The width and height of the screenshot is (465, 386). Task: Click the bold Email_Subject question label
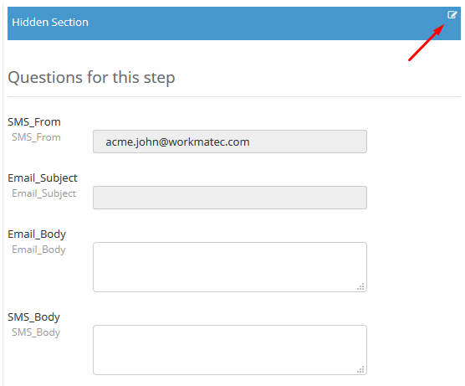tap(43, 178)
